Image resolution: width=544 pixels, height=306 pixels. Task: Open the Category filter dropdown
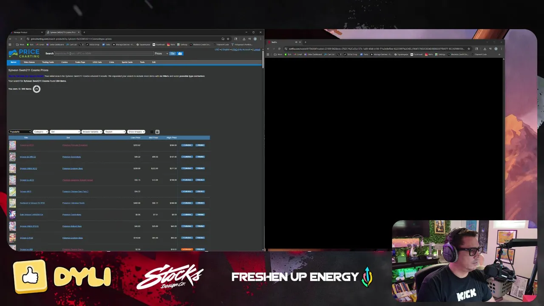(x=40, y=132)
